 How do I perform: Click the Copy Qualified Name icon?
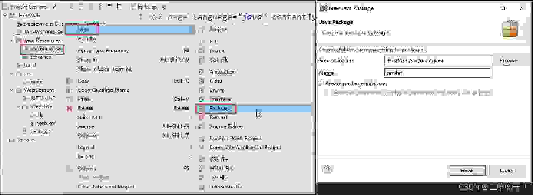point(69,90)
